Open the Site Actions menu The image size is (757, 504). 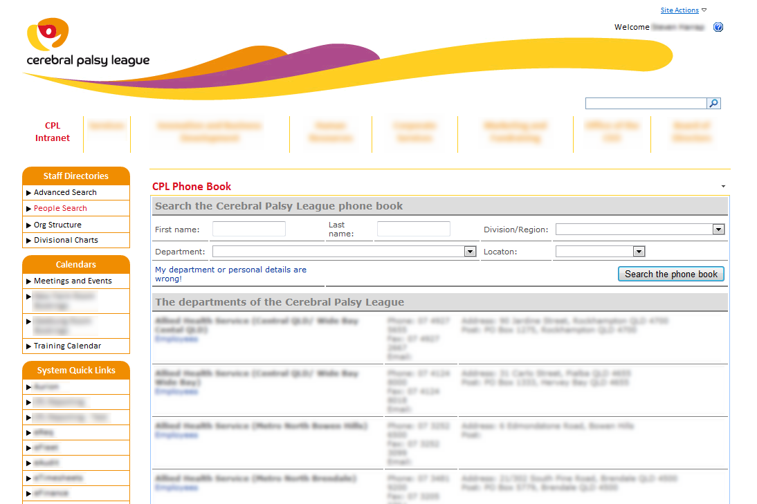(683, 10)
